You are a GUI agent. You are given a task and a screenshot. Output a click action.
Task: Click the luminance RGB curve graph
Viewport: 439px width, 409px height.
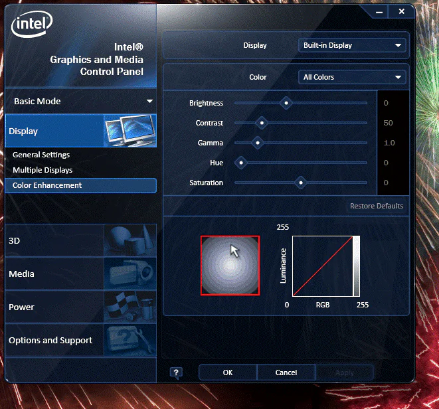coord(326,266)
